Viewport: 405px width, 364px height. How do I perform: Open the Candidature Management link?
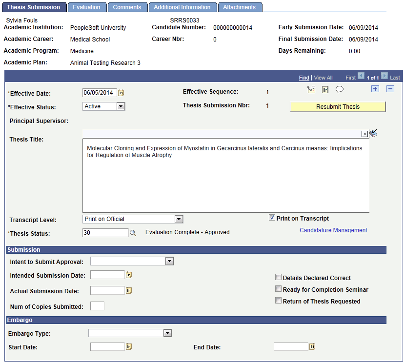click(333, 230)
